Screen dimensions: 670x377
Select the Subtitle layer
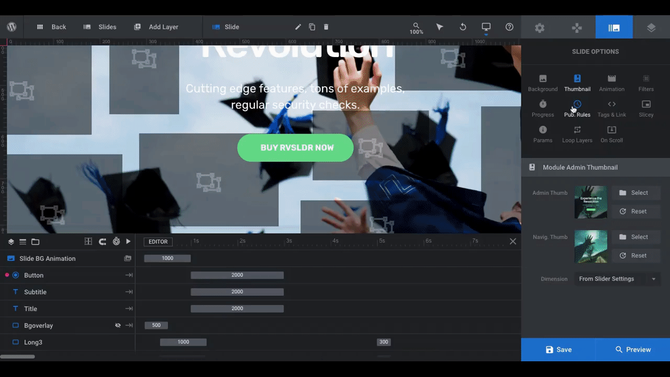click(x=68, y=292)
